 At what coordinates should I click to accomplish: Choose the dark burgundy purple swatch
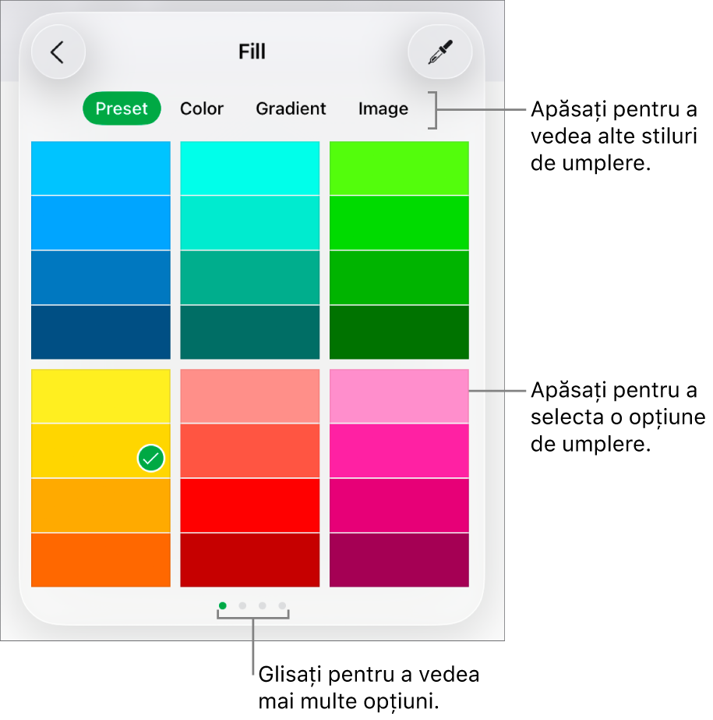(399, 560)
